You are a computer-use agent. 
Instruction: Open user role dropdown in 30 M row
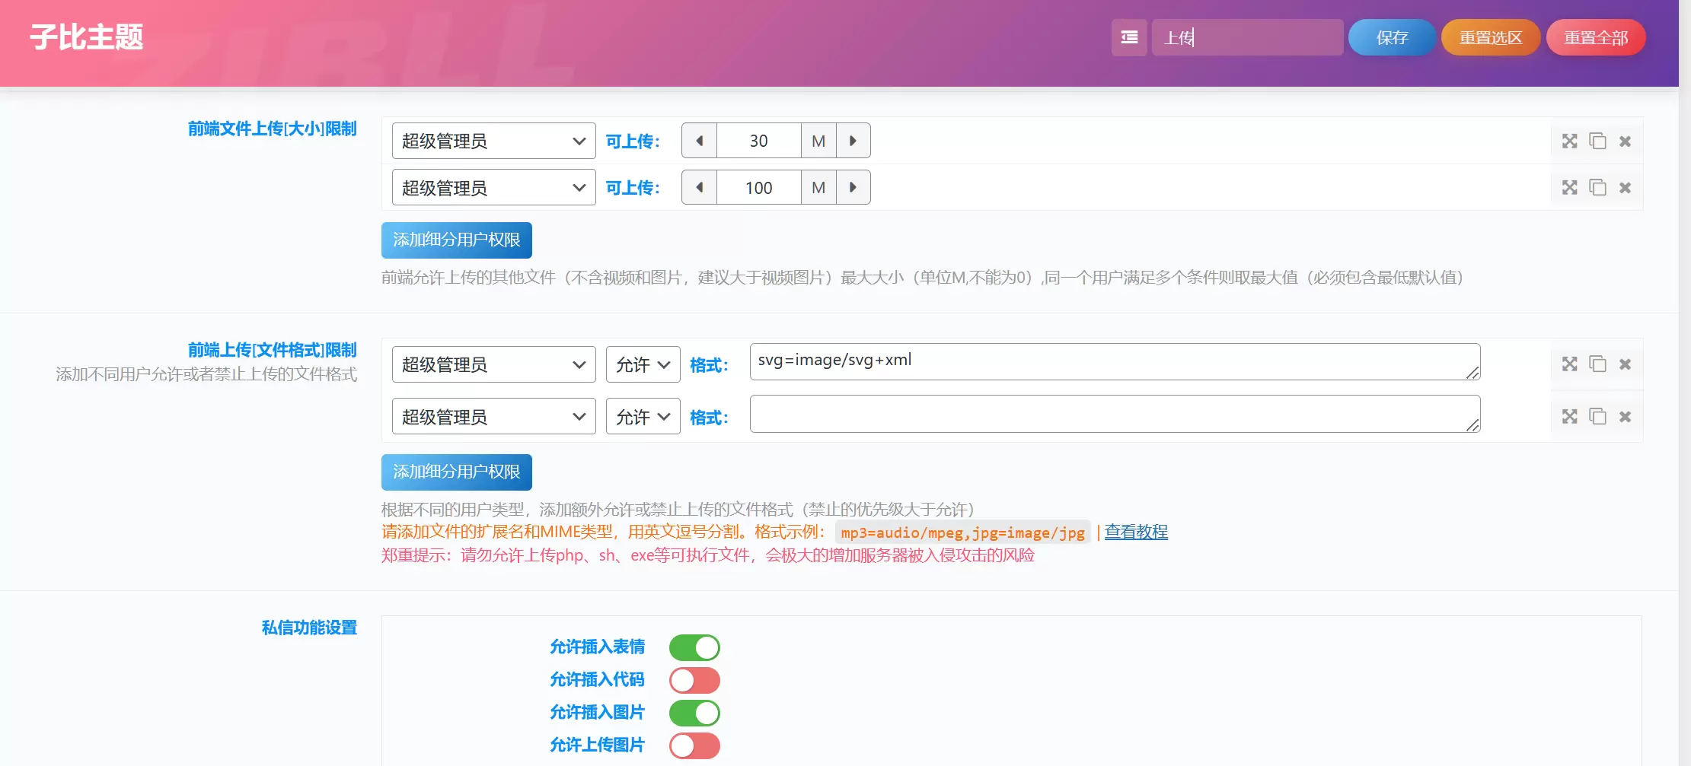coord(493,141)
